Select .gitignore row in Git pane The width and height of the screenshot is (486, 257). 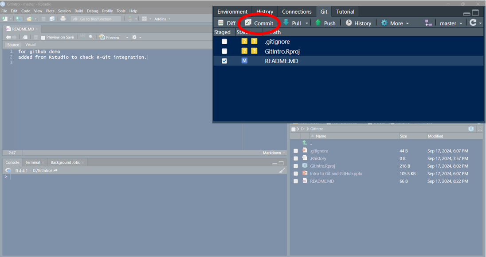(x=349, y=42)
